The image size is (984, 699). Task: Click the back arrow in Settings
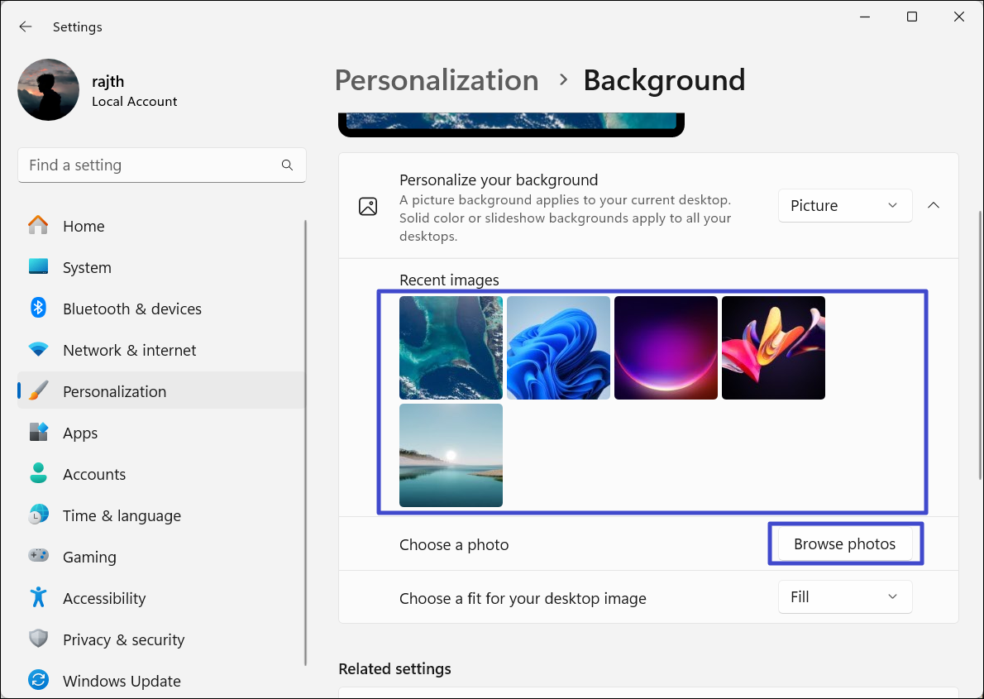(26, 26)
